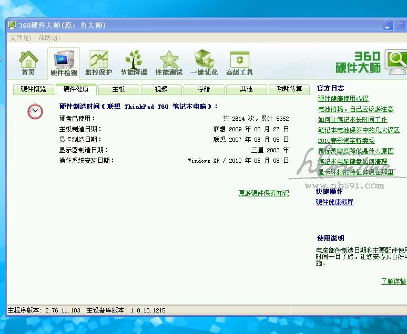Click the 主设备库版本 1.0.10.1215 status text
This screenshot has height=334, width=407.
point(126,310)
